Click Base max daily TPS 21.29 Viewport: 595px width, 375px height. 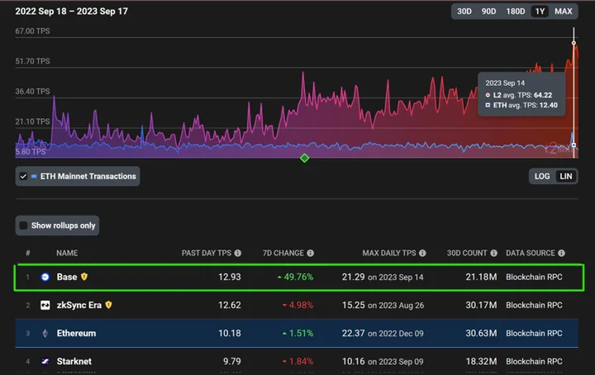(x=354, y=278)
